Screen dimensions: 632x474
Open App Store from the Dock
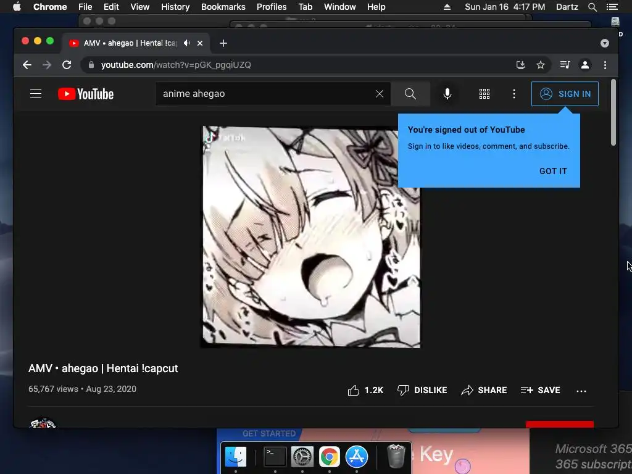tap(356, 457)
